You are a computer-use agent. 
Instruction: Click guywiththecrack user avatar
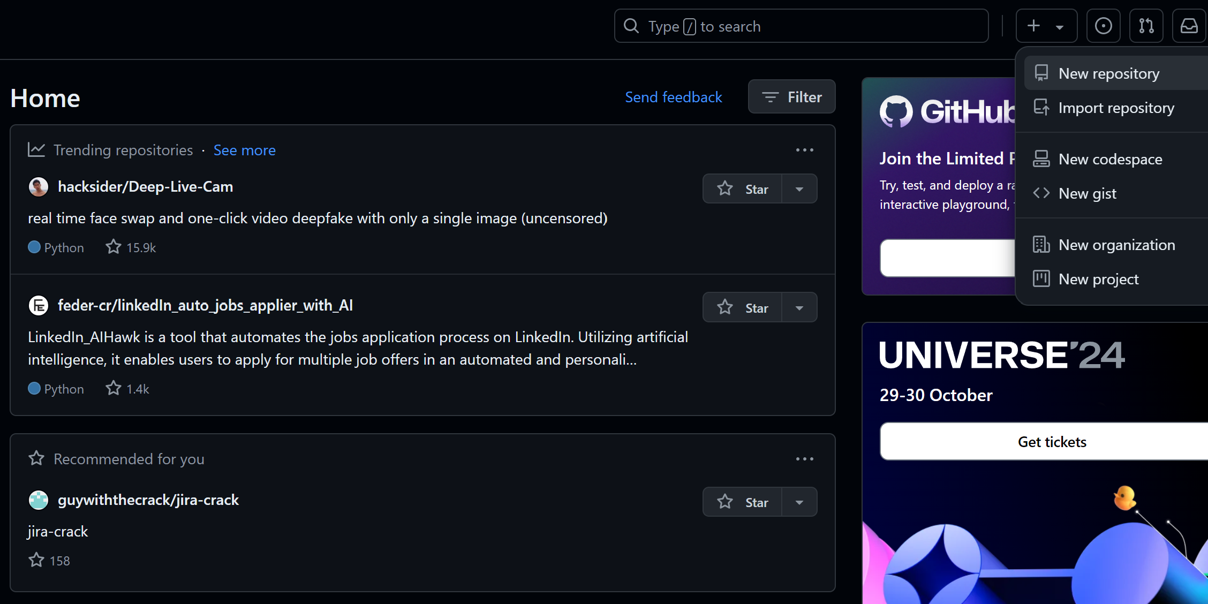[38, 500]
